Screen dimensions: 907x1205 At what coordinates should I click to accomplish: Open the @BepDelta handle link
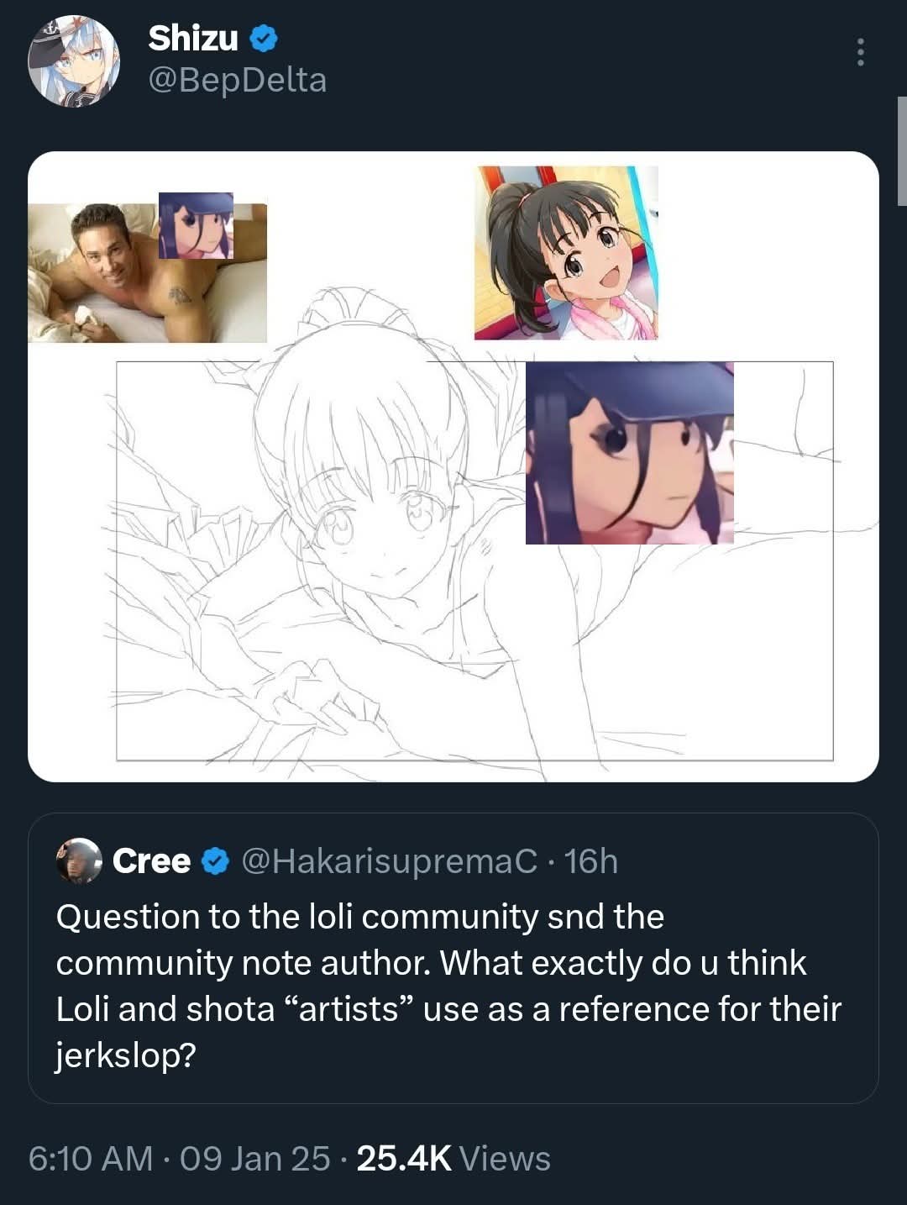pyautogui.click(x=238, y=81)
